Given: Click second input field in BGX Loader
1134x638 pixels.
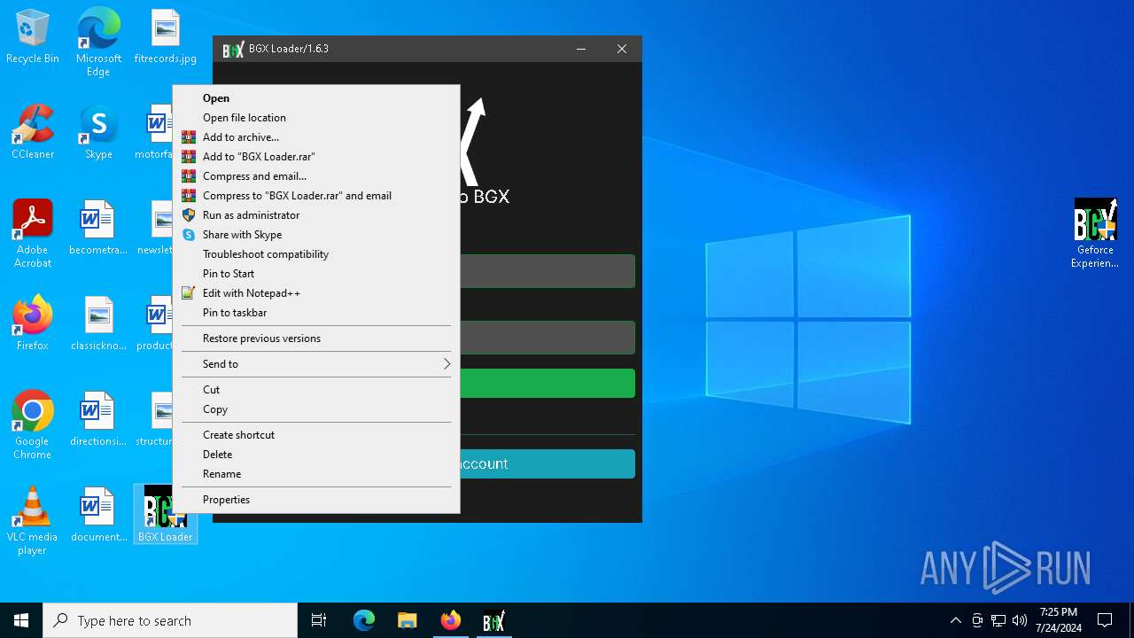Looking at the screenshot, I should coord(547,338).
